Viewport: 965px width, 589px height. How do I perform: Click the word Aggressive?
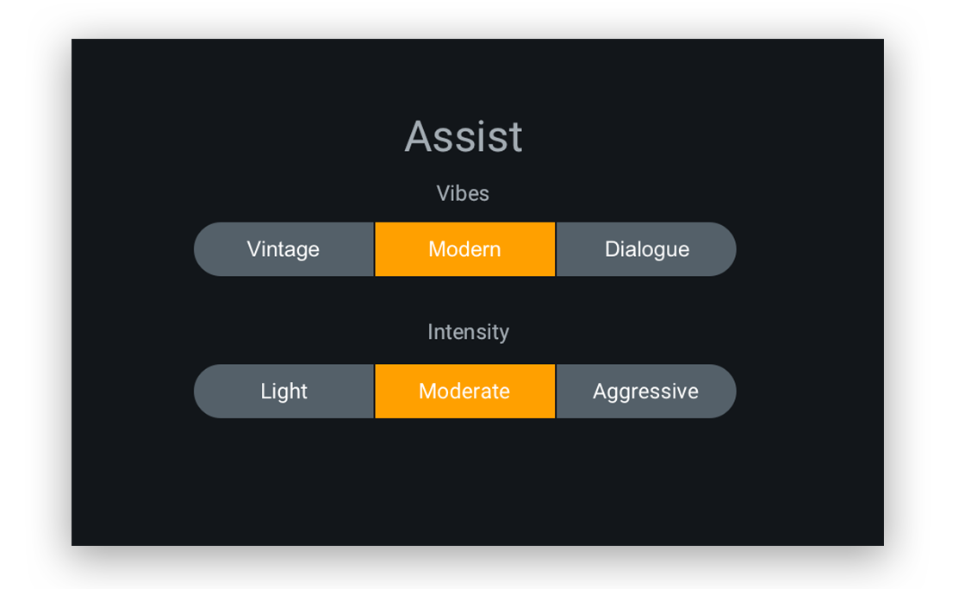[x=645, y=392]
